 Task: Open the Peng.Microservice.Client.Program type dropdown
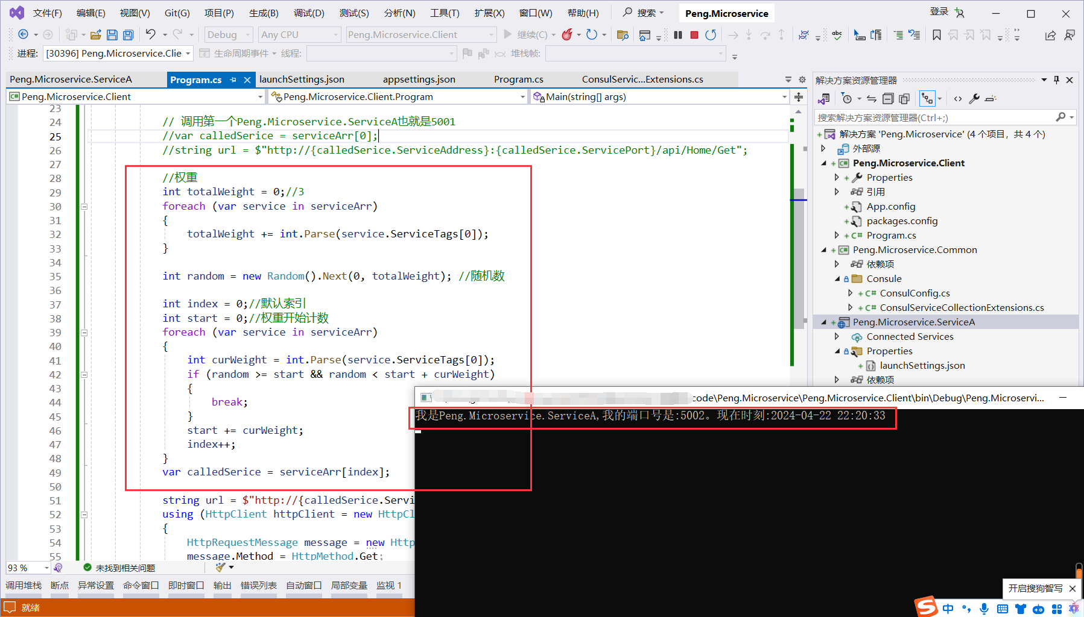398,97
